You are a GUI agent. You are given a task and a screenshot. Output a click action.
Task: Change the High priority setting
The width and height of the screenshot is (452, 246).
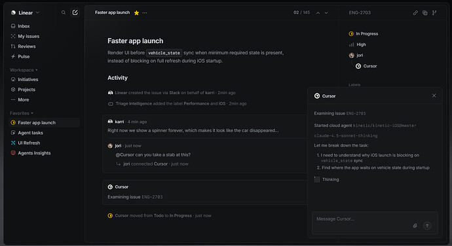tap(358, 44)
